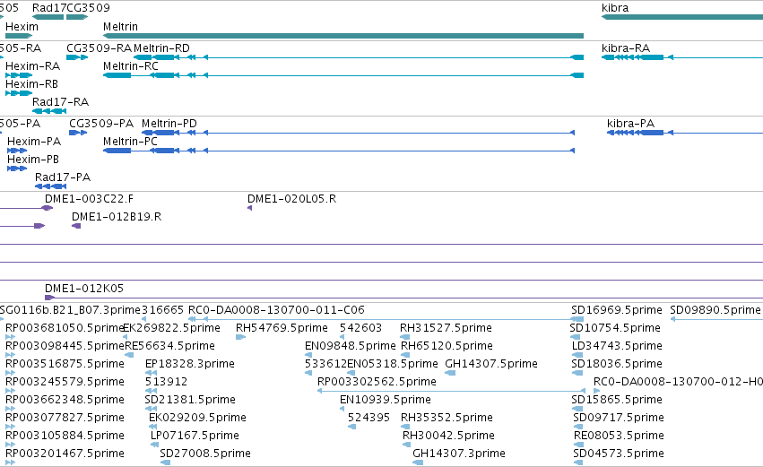Open the Rad17-PA protein label
This screenshot has width=763, height=467.
63,177
